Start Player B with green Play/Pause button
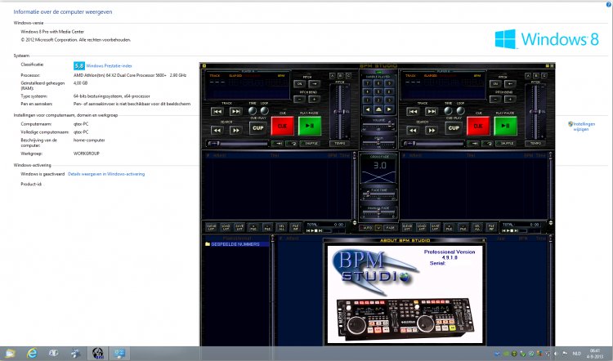This screenshot has height=361, width=613. point(505,126)
